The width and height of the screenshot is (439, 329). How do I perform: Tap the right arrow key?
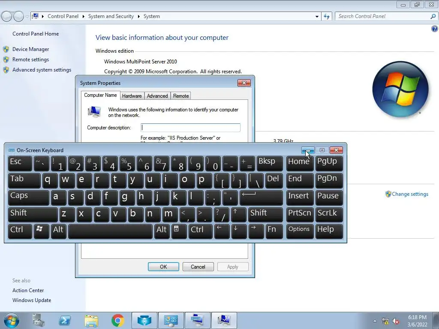pos(256,232)
